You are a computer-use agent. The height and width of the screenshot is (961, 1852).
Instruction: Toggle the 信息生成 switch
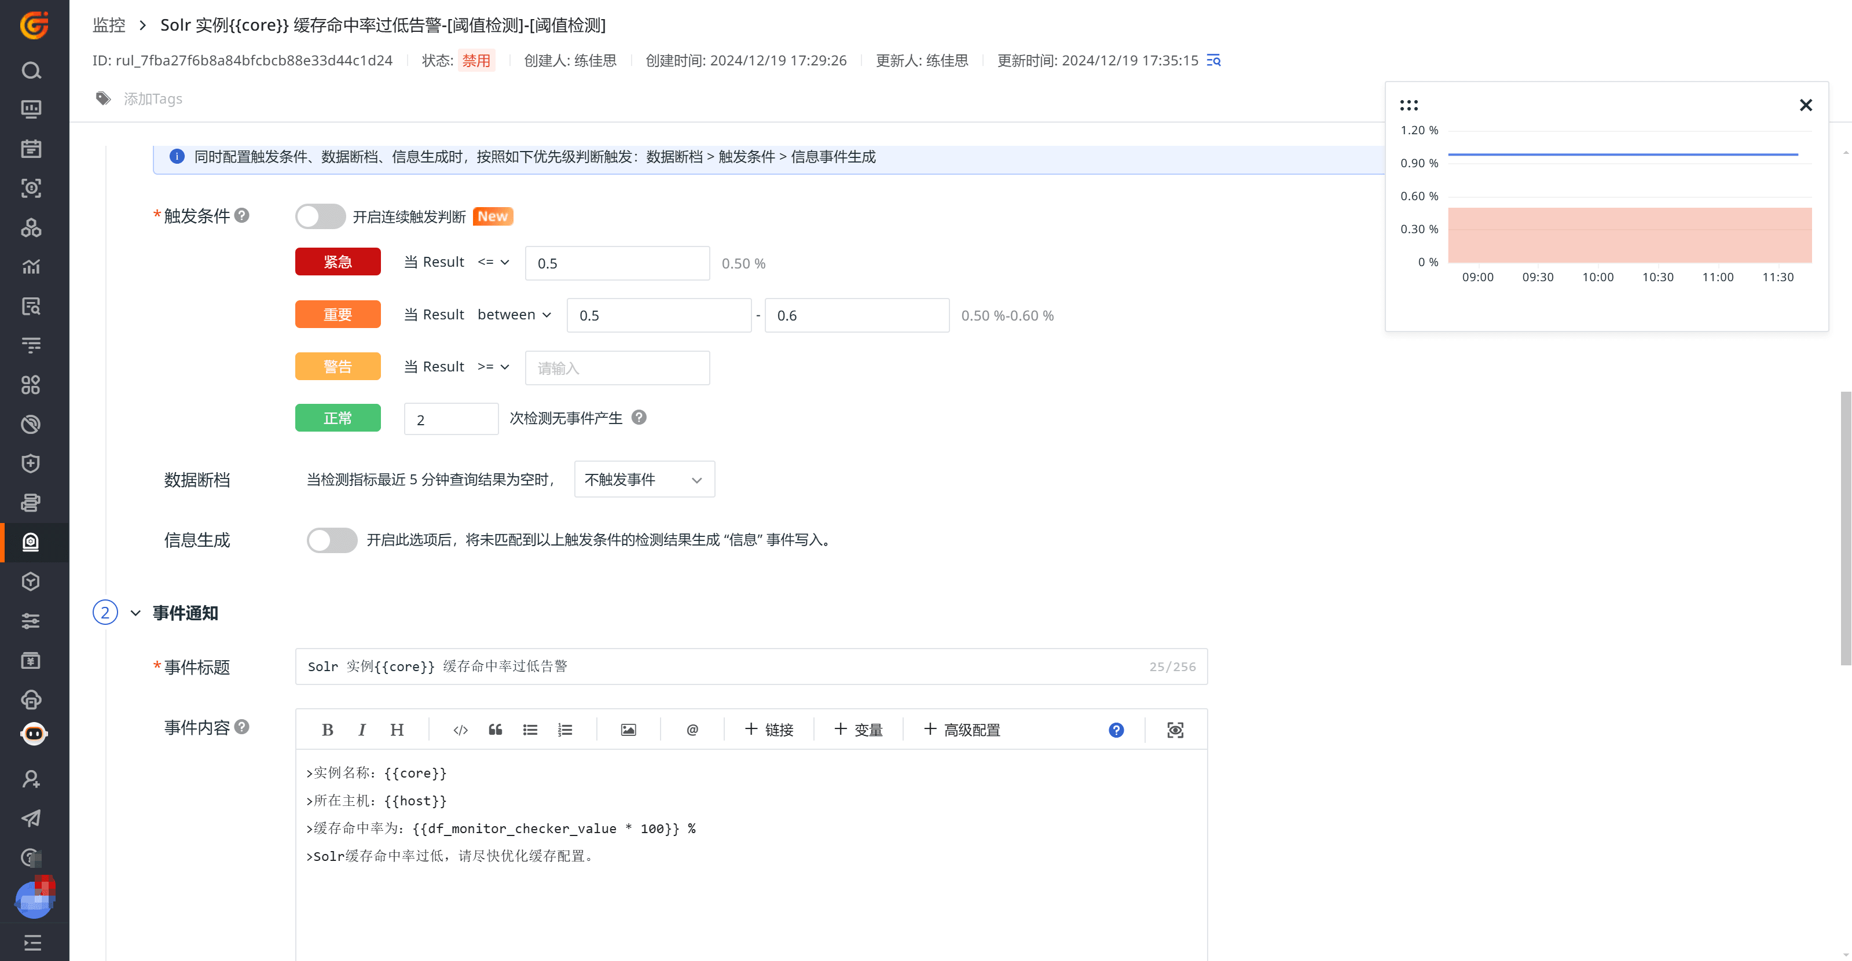pos(332,540)
